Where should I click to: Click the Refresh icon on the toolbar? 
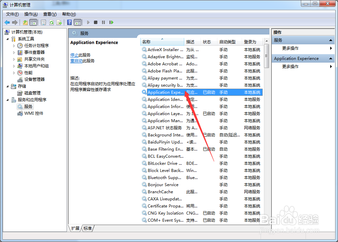51,22
